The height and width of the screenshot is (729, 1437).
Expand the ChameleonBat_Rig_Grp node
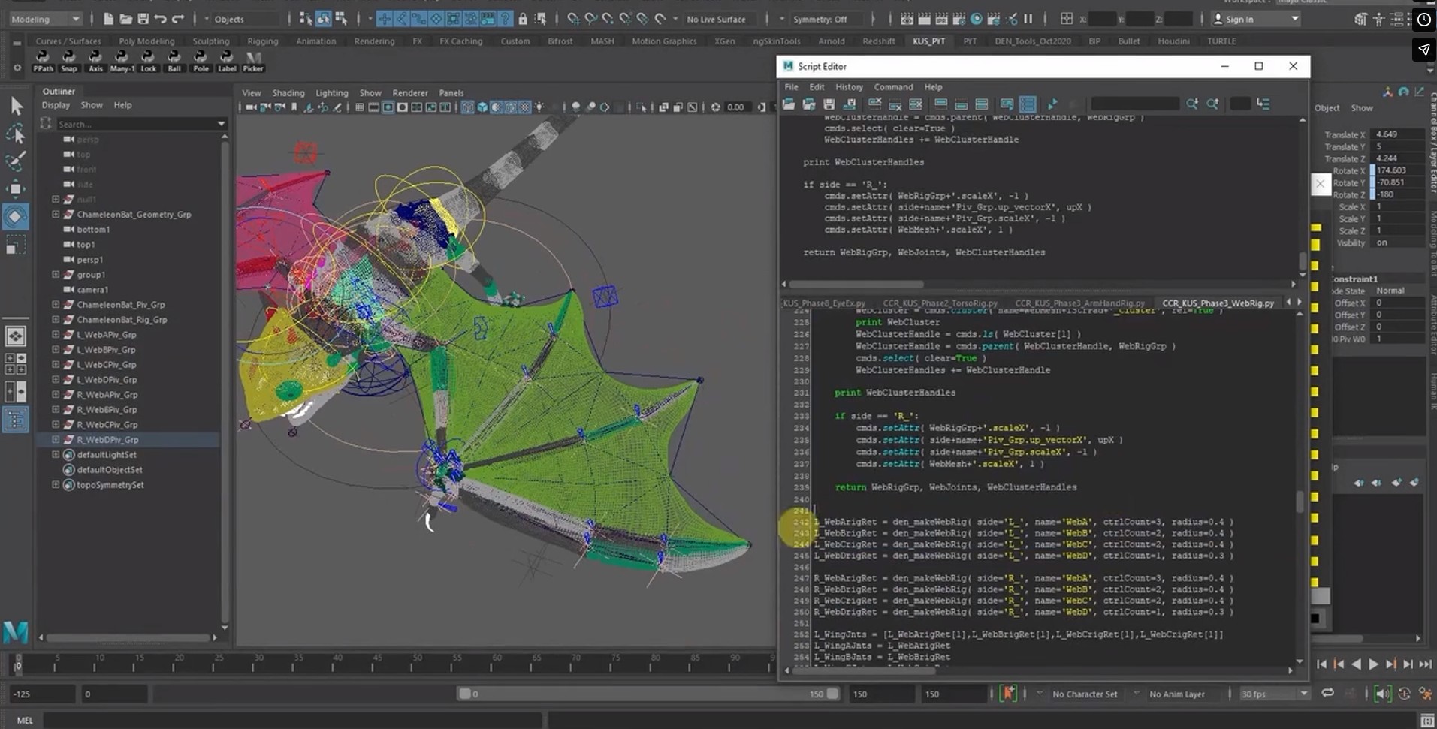[x=56, y=319]
